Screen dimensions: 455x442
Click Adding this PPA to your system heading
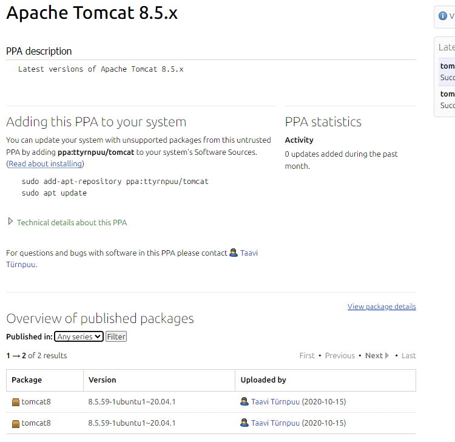[96, 121]
